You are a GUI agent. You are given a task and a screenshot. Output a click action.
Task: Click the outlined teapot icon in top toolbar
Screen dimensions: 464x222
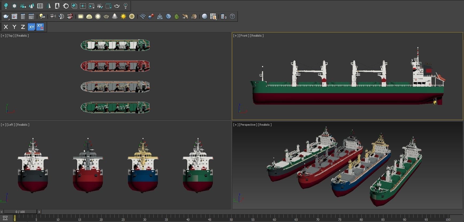117,6
